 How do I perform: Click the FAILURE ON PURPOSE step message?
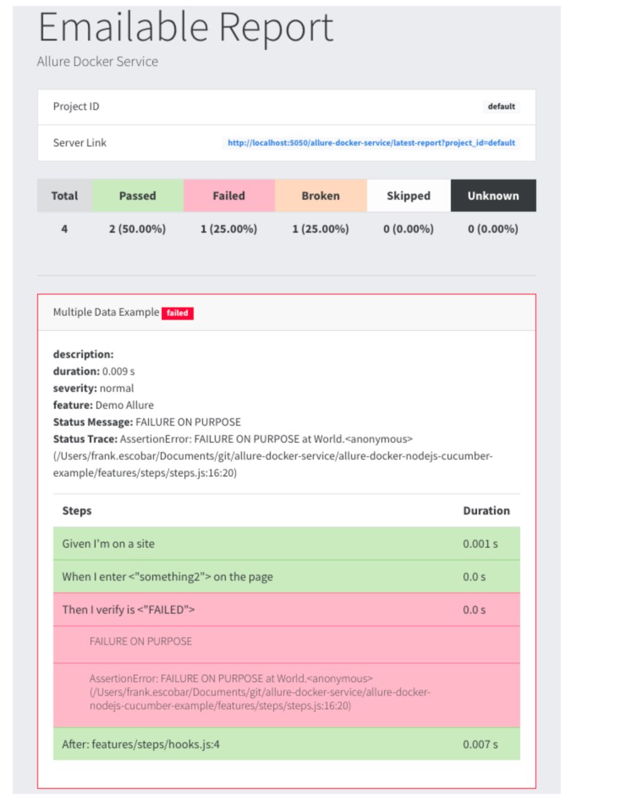tap(141, 641)
